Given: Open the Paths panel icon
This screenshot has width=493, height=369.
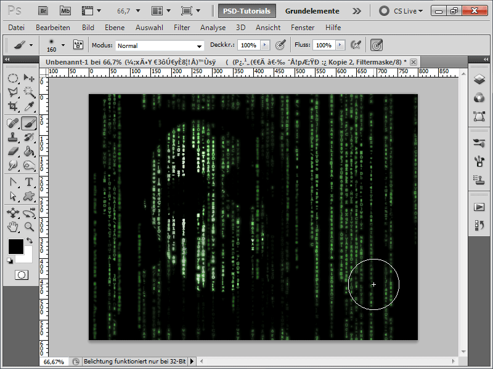Looking at the screenshot, I should [479, 116].
